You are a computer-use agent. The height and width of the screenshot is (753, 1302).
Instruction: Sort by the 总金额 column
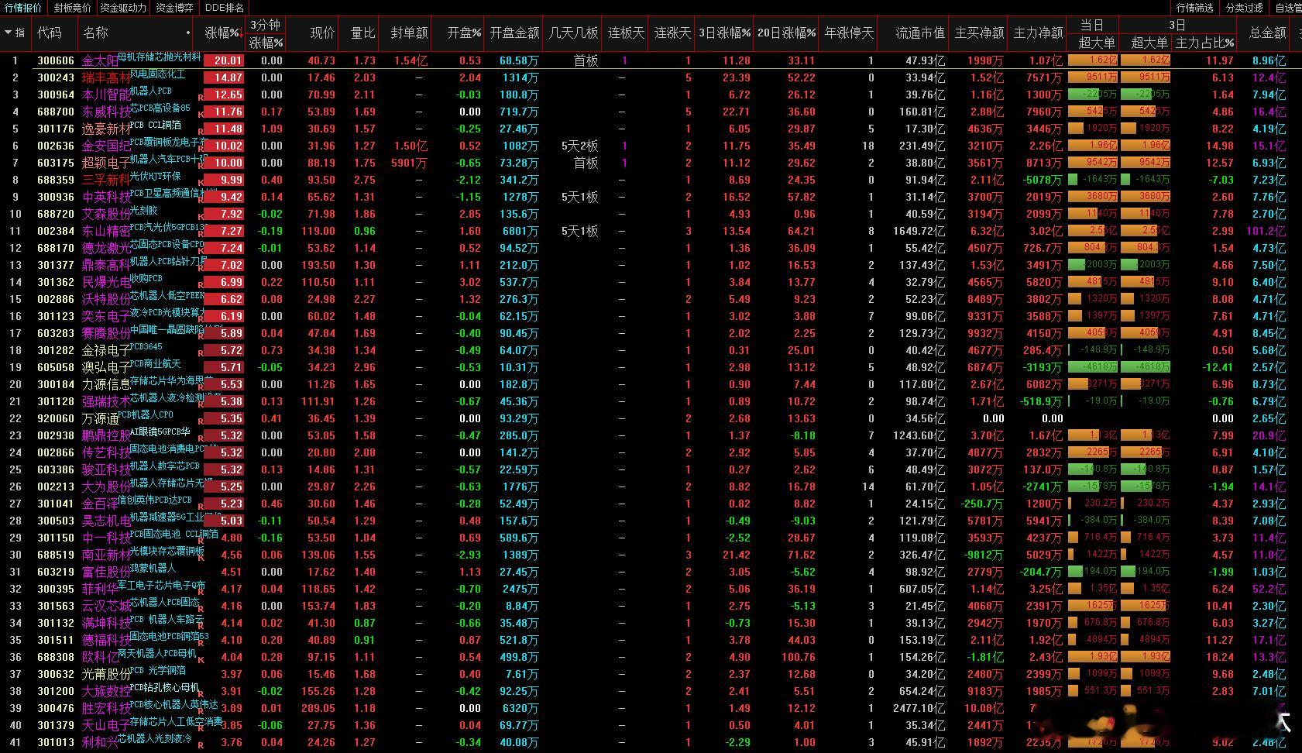pos(1267,33)
